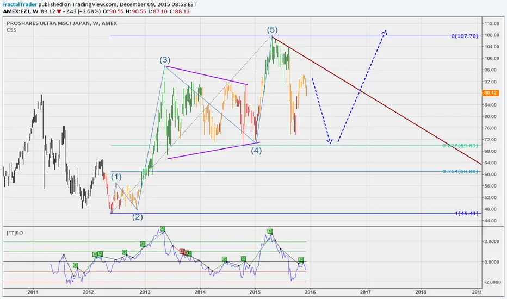Click the orange 88.12 current price tag
Image resolution: width=507 pixels, height=299 pixels.
click(490, 93)
